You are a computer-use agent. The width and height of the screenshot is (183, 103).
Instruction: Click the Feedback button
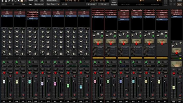114,5
